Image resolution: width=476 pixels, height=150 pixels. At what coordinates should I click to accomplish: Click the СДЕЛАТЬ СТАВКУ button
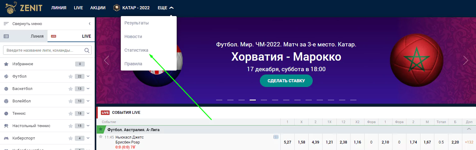click(x=286, y=81)
